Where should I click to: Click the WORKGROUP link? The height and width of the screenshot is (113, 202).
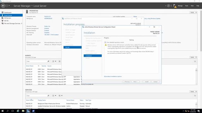[48, 19]
